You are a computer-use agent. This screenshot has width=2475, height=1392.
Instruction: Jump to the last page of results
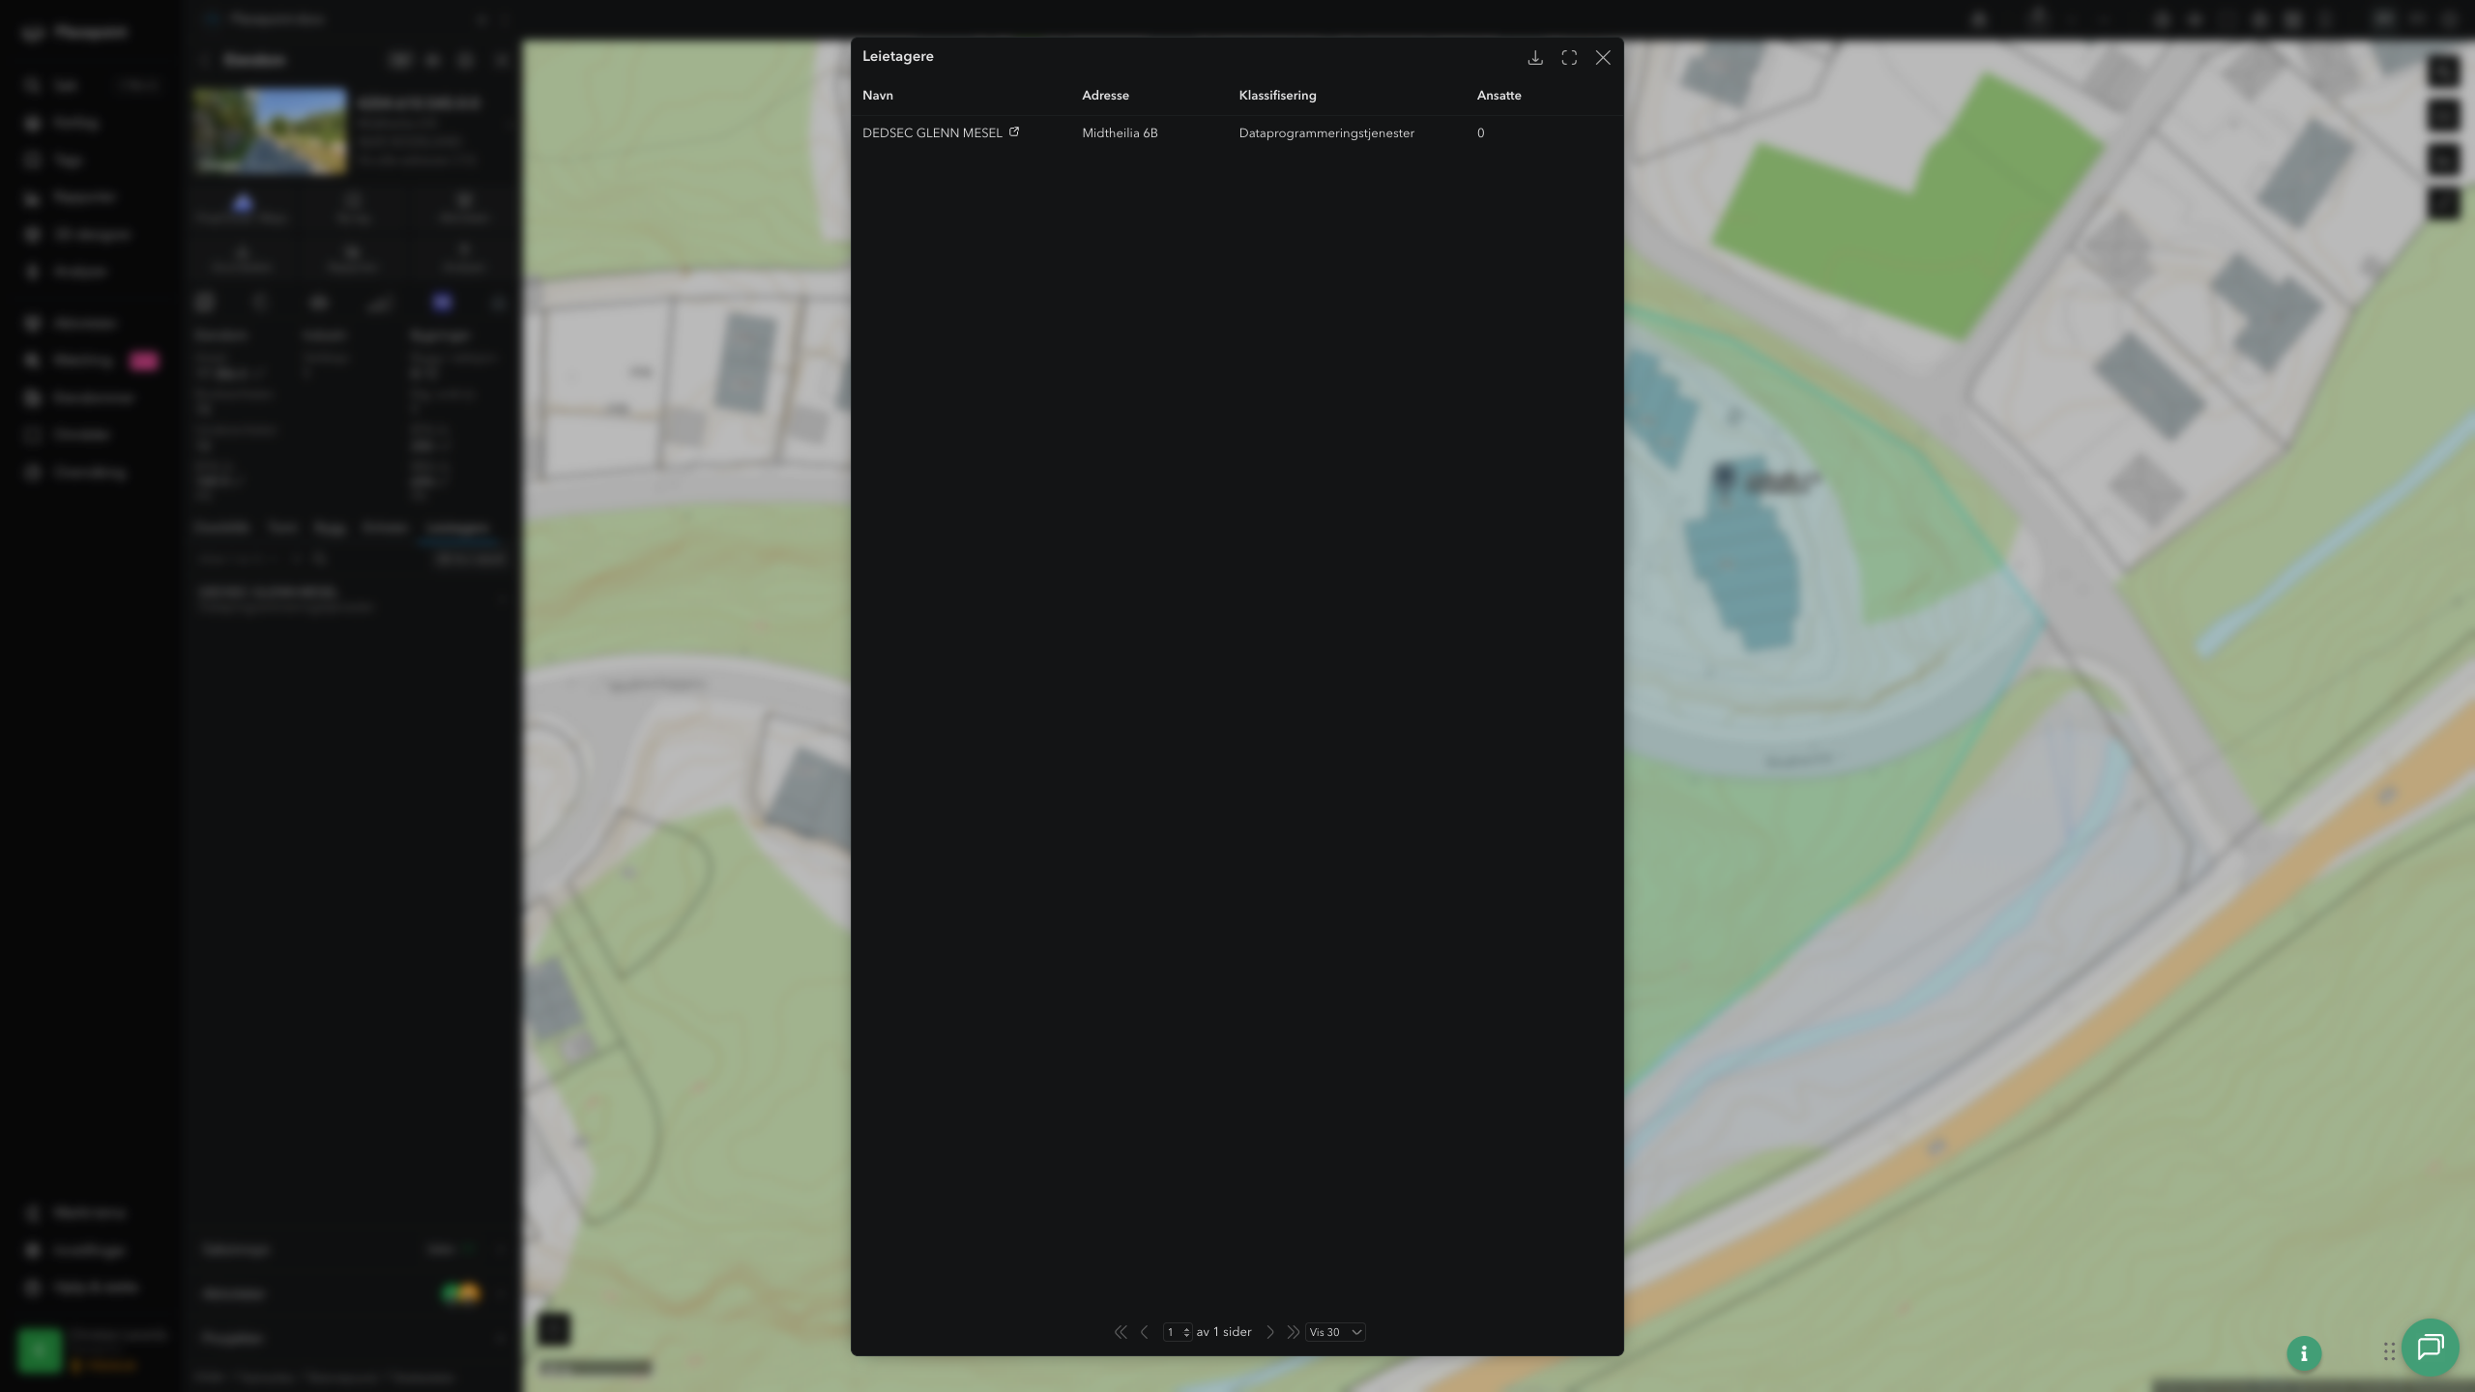(1293, 1332)
